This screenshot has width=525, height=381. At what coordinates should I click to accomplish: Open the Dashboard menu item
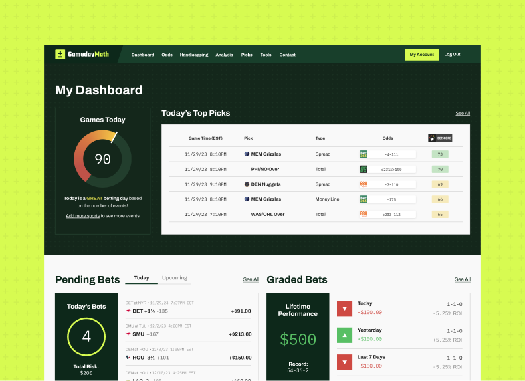coord(143,55)
